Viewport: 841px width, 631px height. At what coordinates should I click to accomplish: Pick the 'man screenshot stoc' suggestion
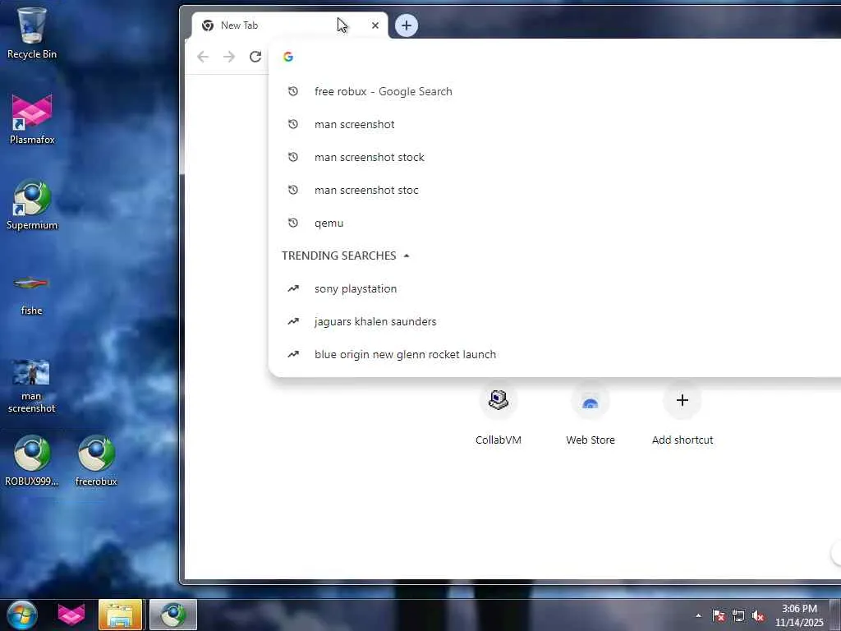click(554, 191)
